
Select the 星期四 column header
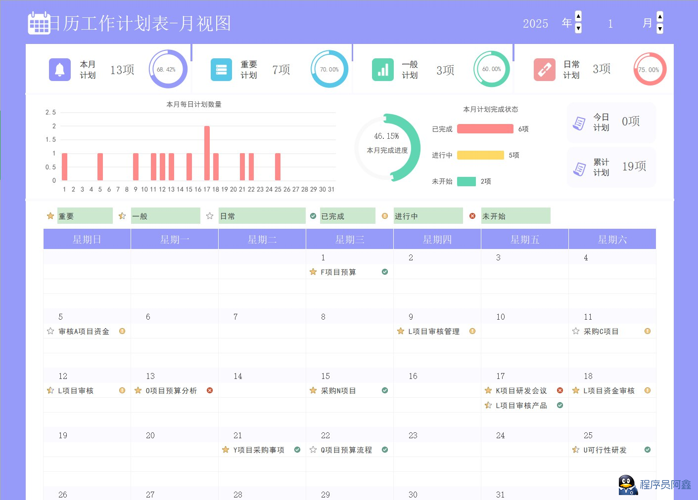click(x=437, y=239)
